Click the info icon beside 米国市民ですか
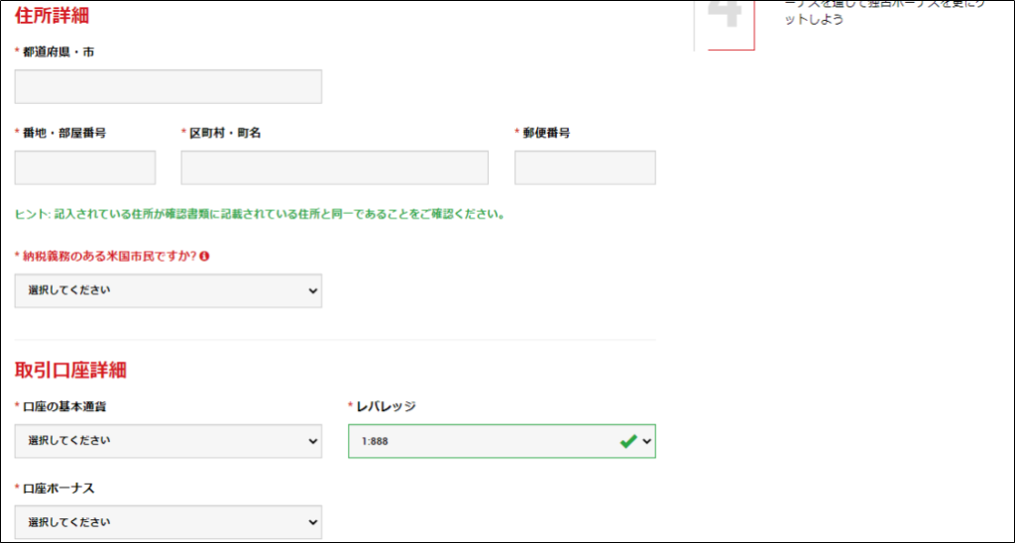The width and height of the screenshot is (1015, 543). [204, 257]
